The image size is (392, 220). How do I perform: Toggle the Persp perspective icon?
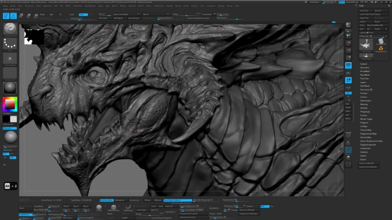point(348,65)
